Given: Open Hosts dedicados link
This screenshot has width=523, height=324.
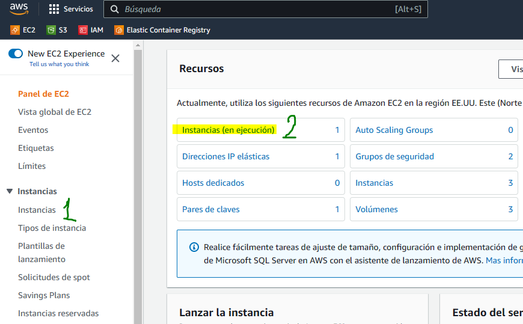Looking at the screenshot, I should pos(213,183).
